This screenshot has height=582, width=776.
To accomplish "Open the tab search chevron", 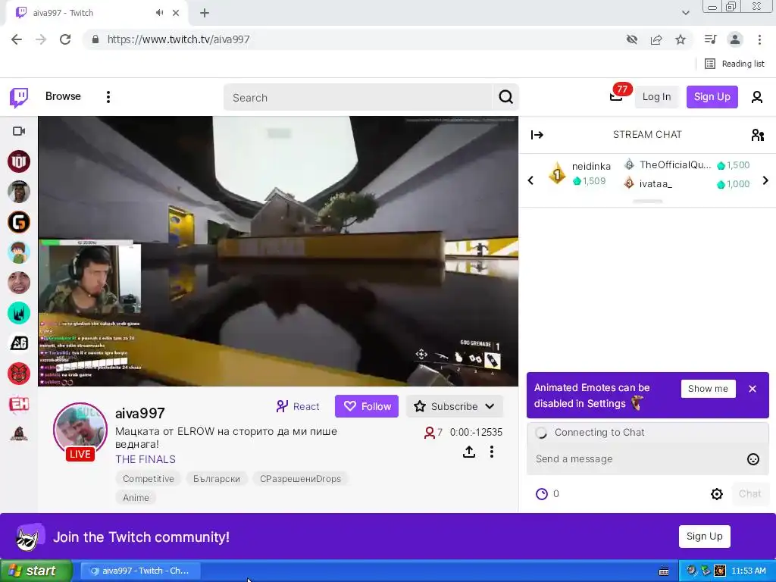I will tap(685, 13).
